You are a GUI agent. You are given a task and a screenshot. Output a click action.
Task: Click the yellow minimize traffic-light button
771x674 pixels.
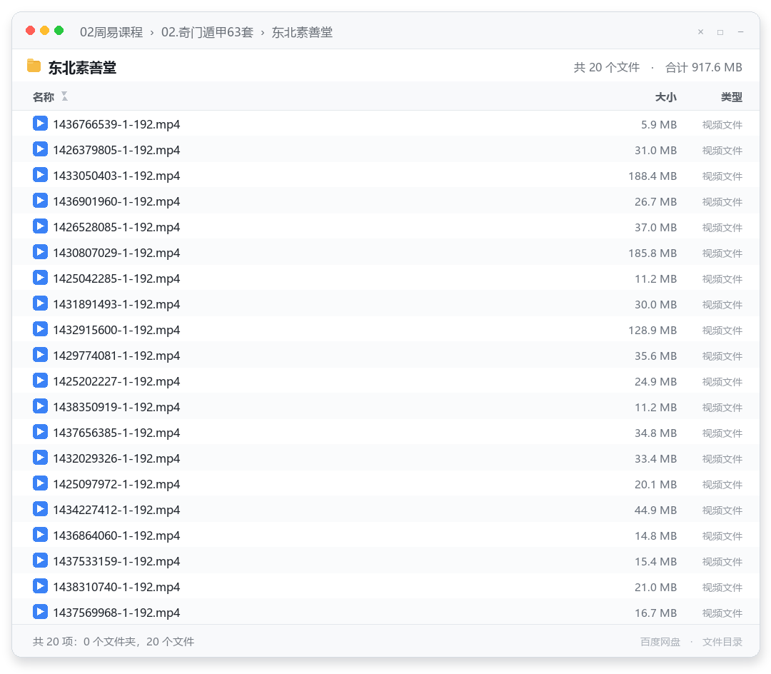[44, 31]
